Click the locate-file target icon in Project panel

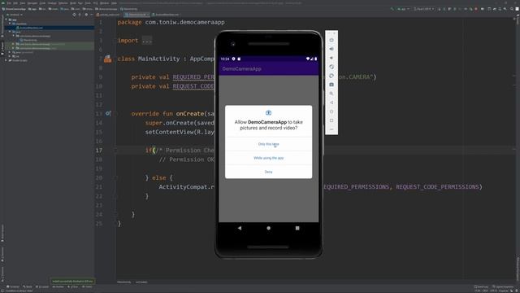pyautogui.click(x=74, y=15)
